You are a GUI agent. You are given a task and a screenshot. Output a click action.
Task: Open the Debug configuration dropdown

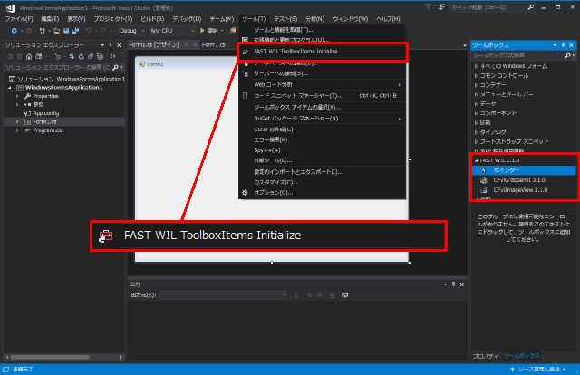tap(132, 31)
